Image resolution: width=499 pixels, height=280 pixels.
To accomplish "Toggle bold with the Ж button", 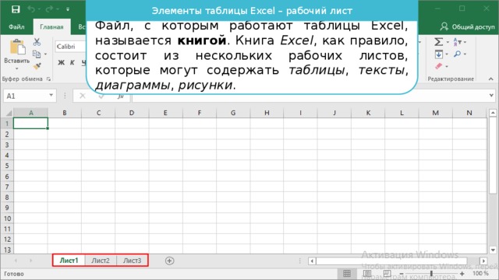I will (61, 62).
